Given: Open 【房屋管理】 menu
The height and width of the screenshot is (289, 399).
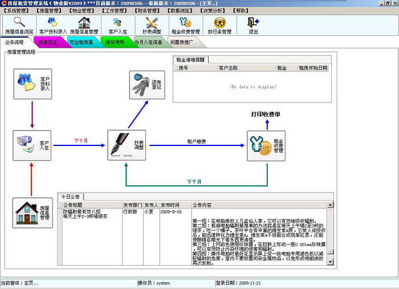Looking at the screenshot, I should [49, 11].
